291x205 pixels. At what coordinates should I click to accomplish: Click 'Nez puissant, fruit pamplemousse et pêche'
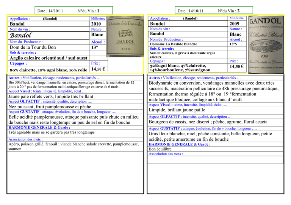coord(50,107)
